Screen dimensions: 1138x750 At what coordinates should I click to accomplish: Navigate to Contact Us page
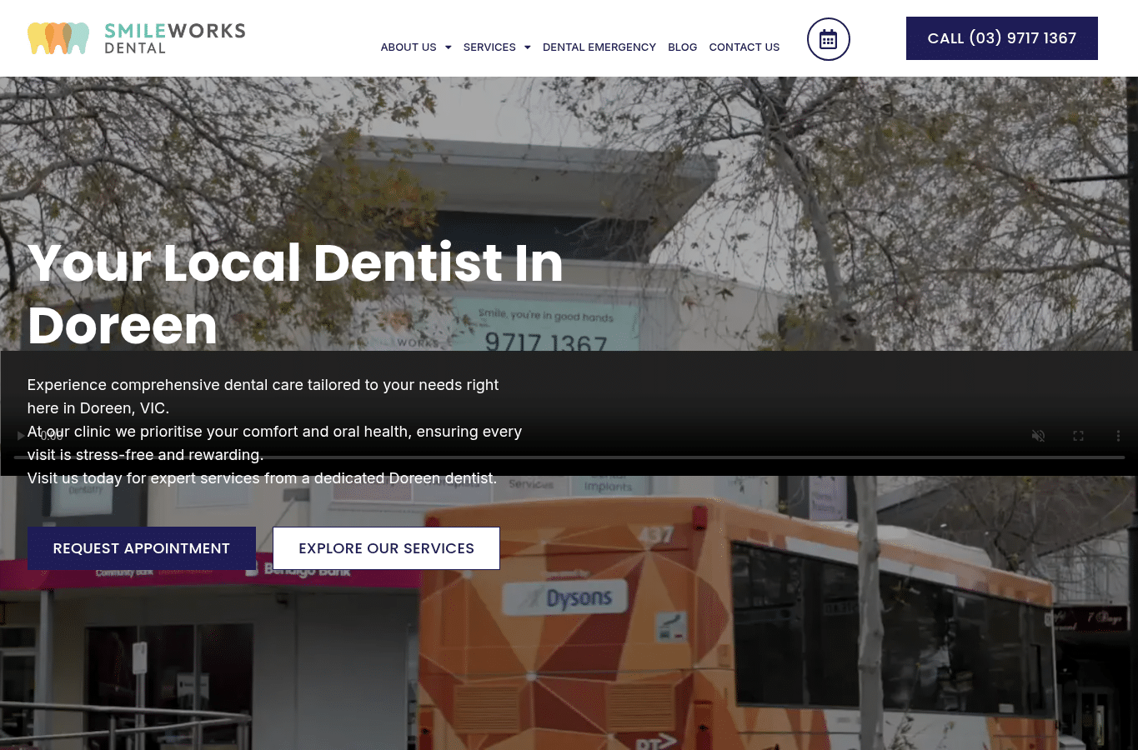(744, 47)
